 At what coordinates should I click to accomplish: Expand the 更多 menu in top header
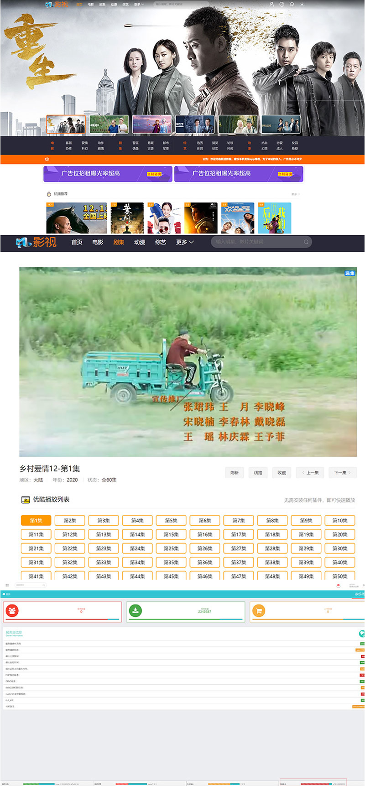pos(139,5)
